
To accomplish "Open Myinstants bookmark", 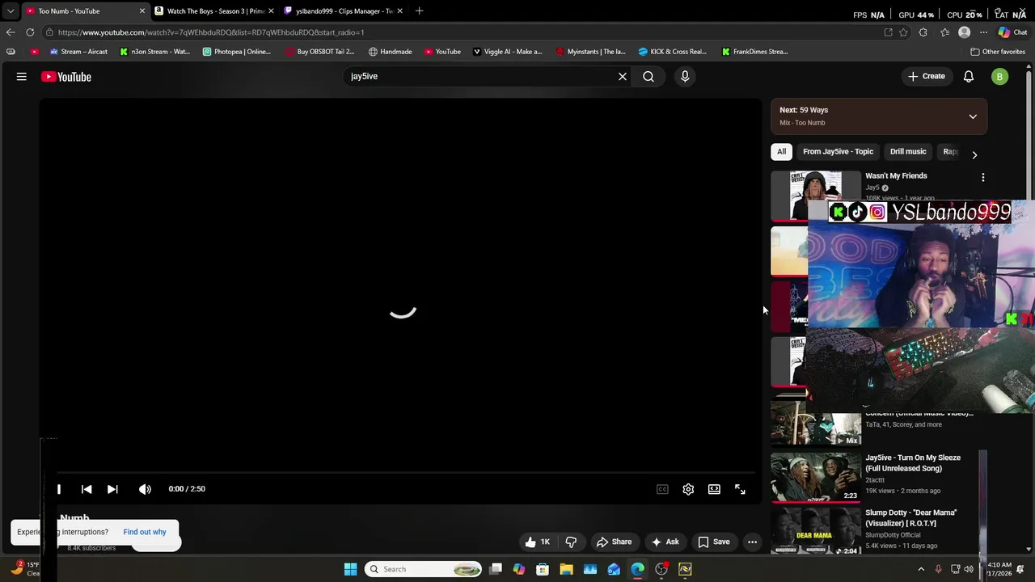I will coord(591,52).
